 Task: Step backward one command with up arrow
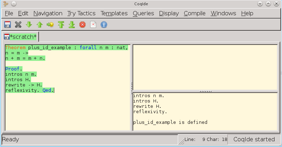40,25
